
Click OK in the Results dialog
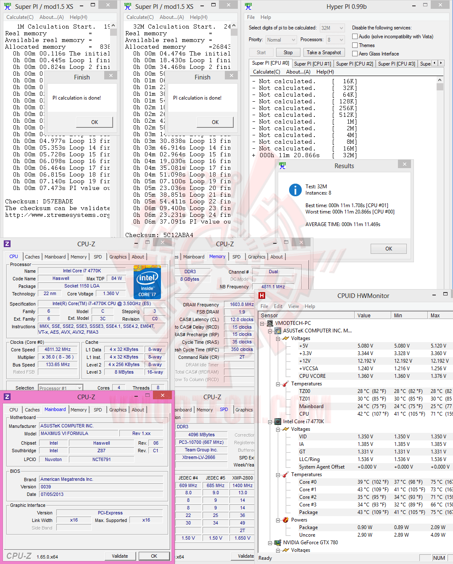(x=389, y=249)
